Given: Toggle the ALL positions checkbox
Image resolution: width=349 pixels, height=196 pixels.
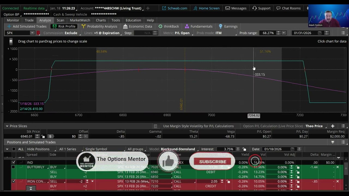Looking at the screenshot, I should (14, 149).
